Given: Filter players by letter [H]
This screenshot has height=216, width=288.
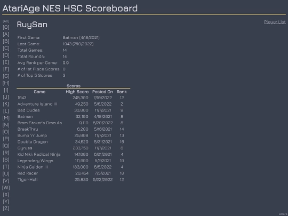Looking at the screenshot, I should pyautogui.click(x=6, y=83).
